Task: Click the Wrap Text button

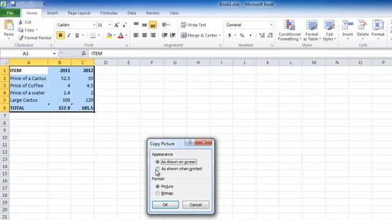Action: click(x=194, y=25)
